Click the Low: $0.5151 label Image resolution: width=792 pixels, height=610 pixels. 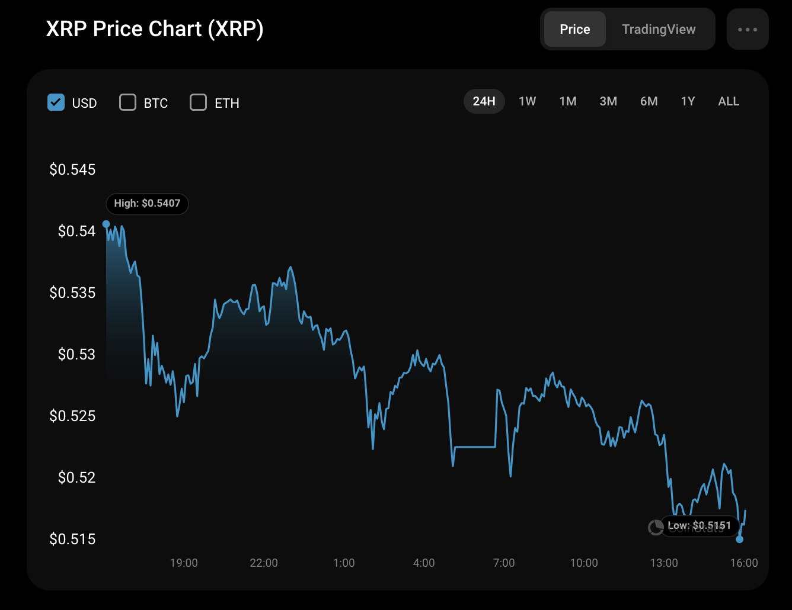[700, 525]
